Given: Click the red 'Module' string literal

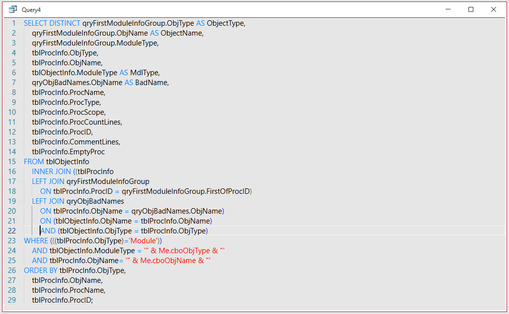Looking at the screenshot, I should pyautogui.click(x=144, y=241).
